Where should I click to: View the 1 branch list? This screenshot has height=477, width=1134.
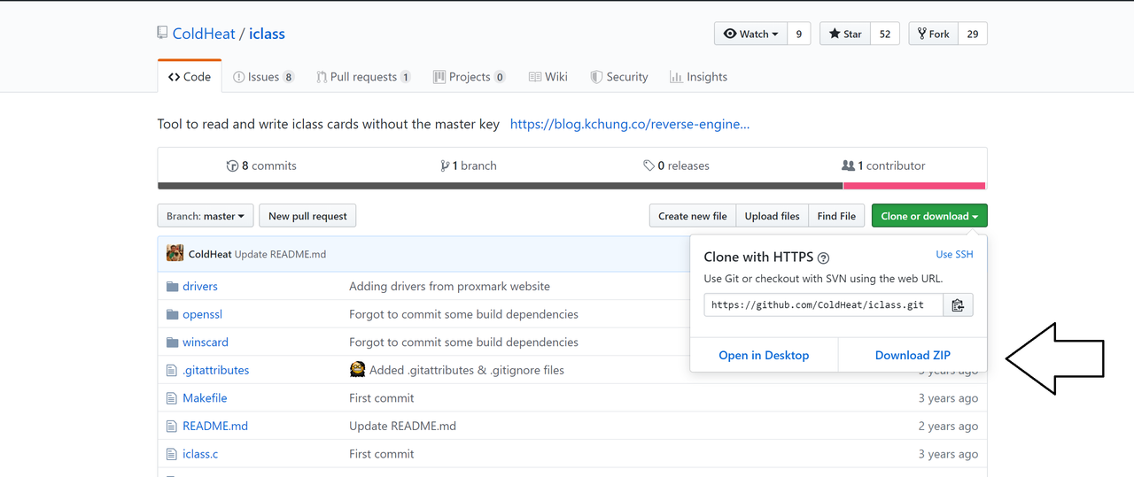tap(469, 165)
